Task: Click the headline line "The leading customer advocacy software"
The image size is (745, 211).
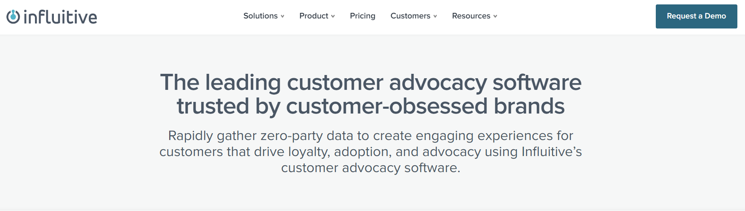Action: click(x=370, y=83)
